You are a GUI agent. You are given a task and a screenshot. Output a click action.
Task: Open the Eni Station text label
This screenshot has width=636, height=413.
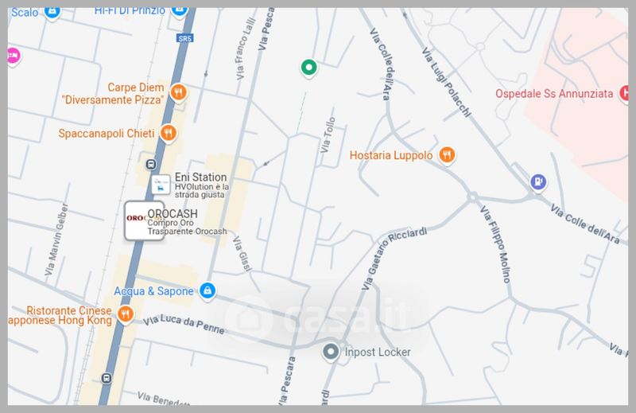[x=201, y=177]
